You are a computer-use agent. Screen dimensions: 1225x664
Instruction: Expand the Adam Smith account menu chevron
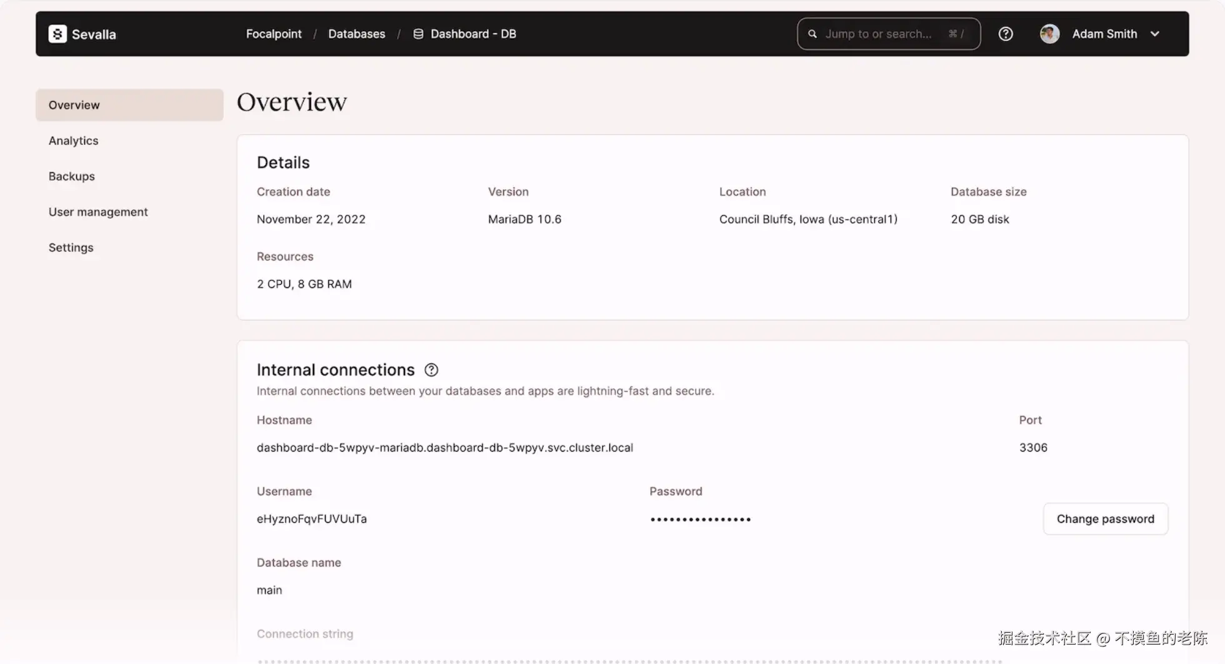[1155, 34]
